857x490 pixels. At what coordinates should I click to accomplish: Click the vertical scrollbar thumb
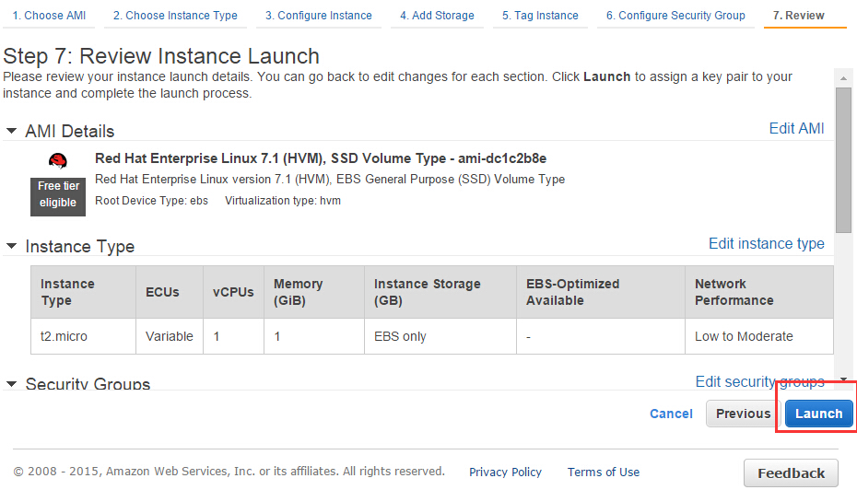843,160
